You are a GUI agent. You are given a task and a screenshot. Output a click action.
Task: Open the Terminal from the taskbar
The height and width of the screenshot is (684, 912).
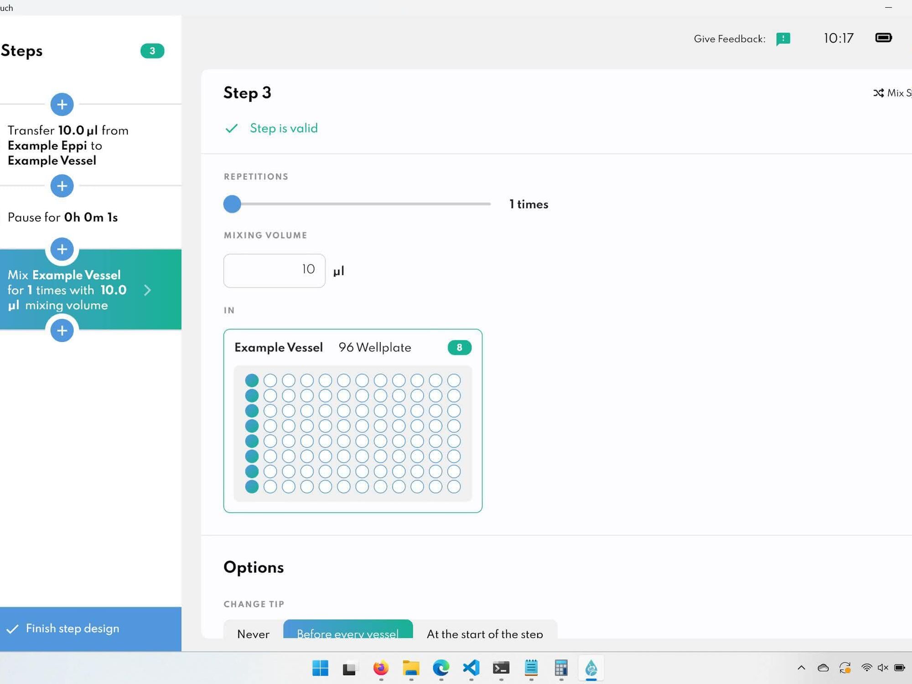point(501,668)
